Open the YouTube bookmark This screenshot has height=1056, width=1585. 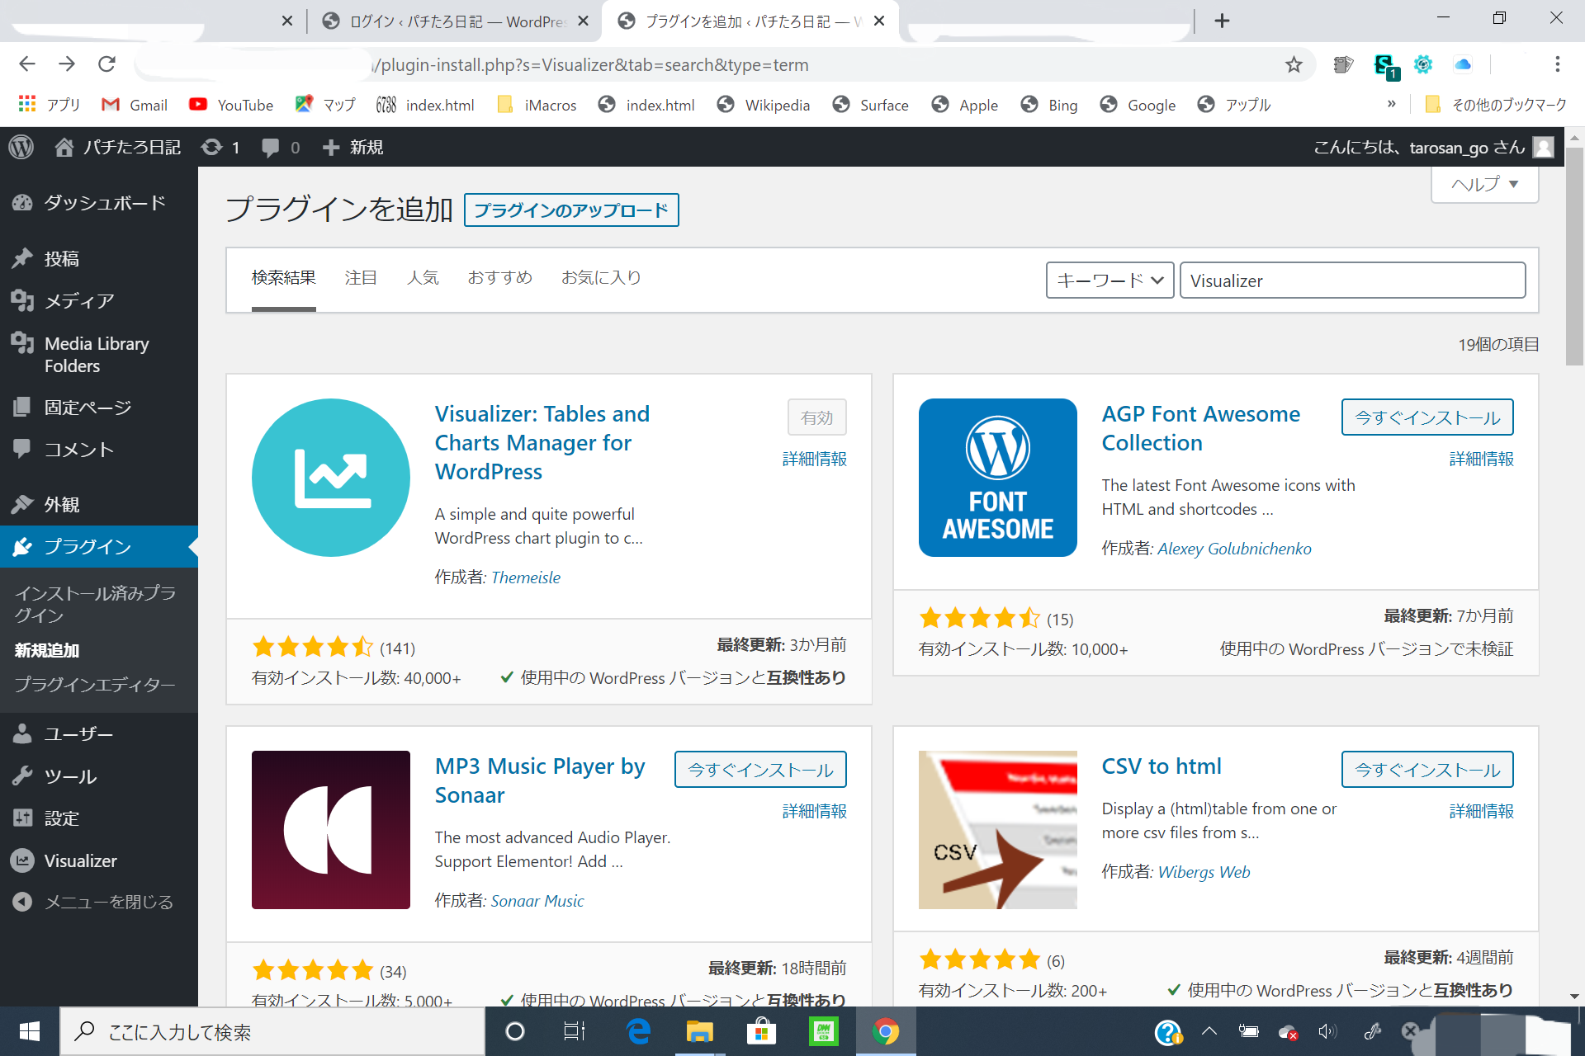[231, 105]
